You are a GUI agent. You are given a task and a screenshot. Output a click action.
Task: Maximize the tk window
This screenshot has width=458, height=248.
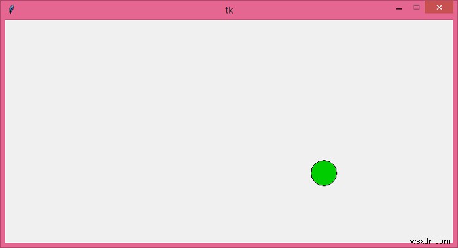[416, 7]
